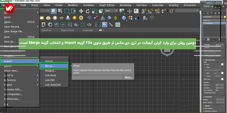Toggle Cast Shadows checkbox
The image size is (227, 113).
[x=204, y=108]
